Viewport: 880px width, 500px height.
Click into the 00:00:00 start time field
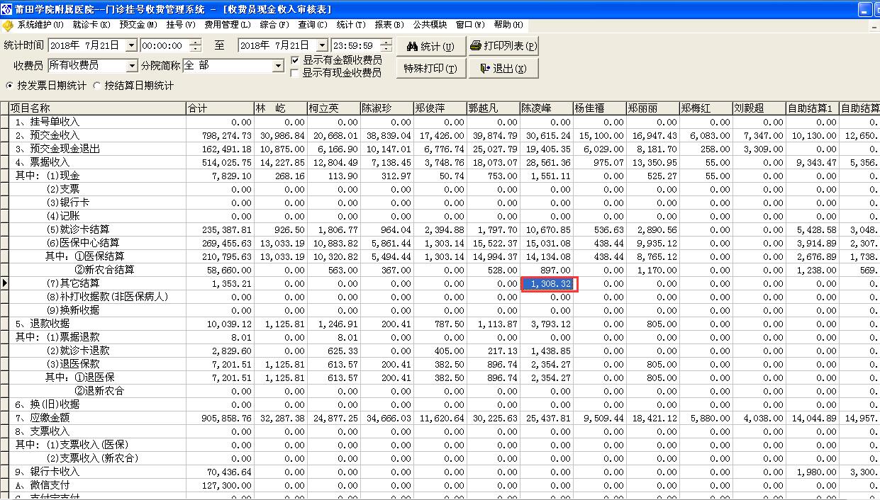pyautogui.click(x=165, y=46)
